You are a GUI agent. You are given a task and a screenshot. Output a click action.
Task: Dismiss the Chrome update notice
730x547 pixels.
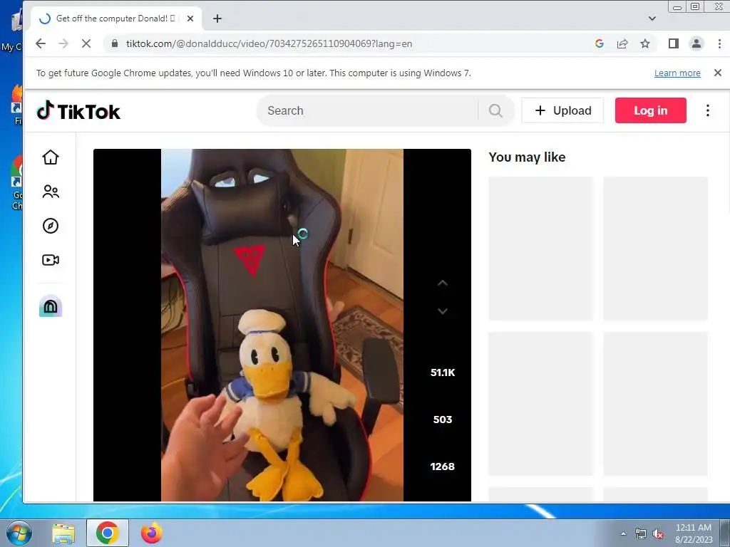point(717,73)
